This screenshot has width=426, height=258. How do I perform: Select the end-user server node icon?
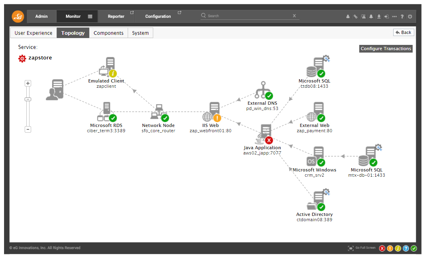[55, 90]
